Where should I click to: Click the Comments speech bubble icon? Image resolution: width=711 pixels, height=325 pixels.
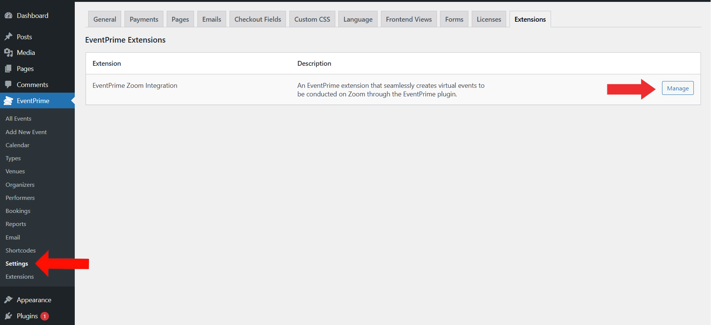point(8,85)
